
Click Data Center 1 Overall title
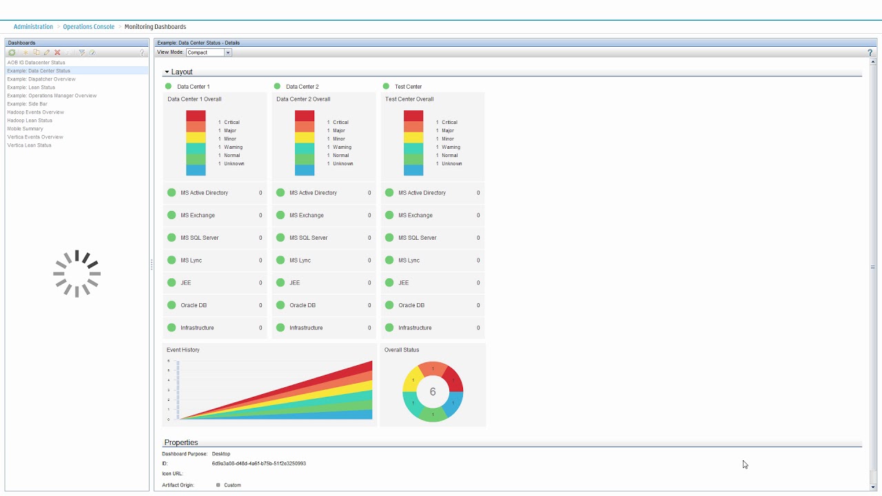[x=194, y=99]
